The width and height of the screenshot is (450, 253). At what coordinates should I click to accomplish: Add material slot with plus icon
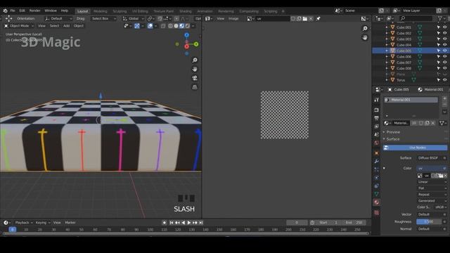[x=444, y=98]
